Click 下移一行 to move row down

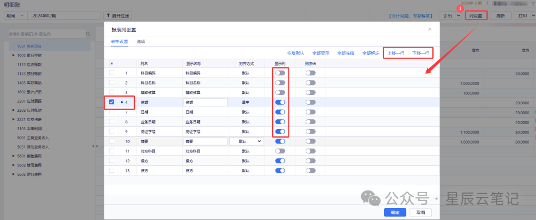click(420, 53)
